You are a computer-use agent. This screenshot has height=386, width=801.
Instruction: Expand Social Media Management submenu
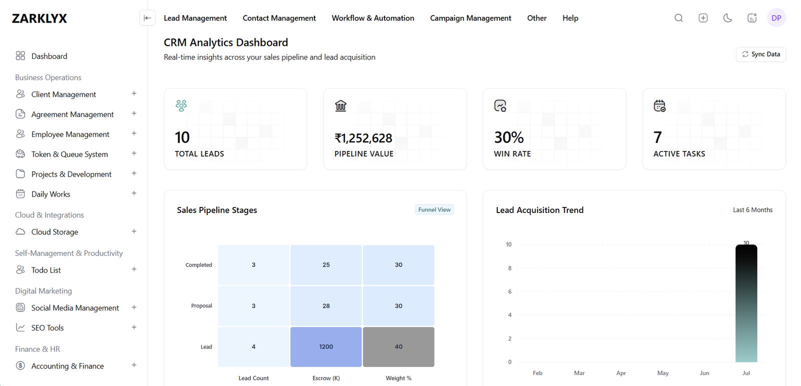point(134,307)
